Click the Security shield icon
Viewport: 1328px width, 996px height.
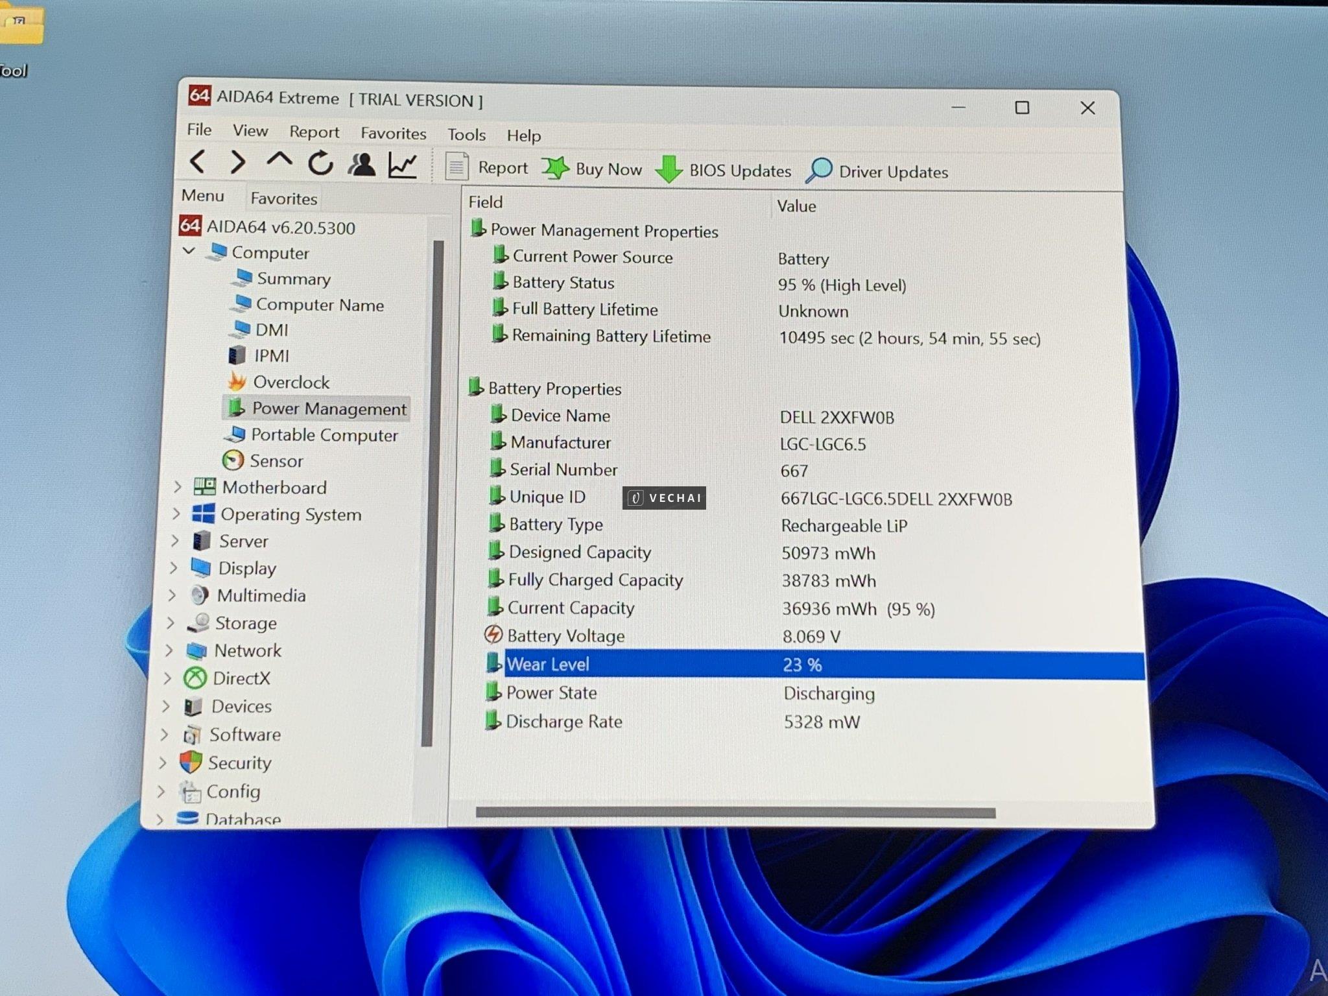191,763
